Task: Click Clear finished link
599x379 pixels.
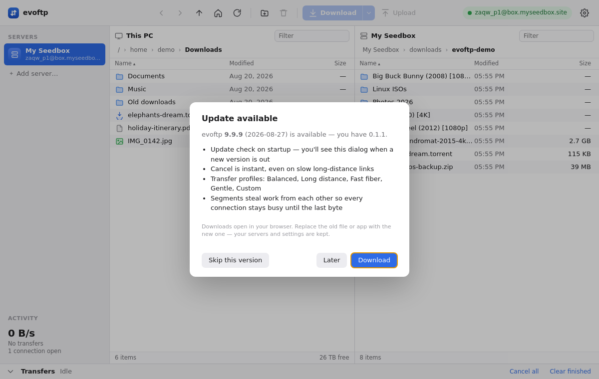Action: tap(571, 372)
